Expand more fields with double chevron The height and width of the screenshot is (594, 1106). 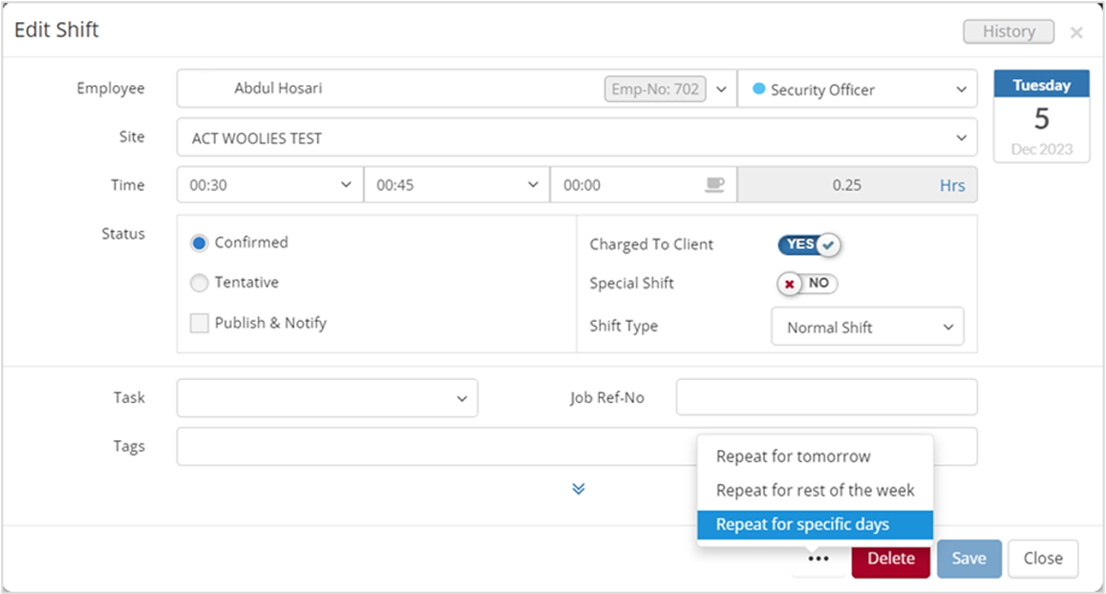tap(578, 489)
